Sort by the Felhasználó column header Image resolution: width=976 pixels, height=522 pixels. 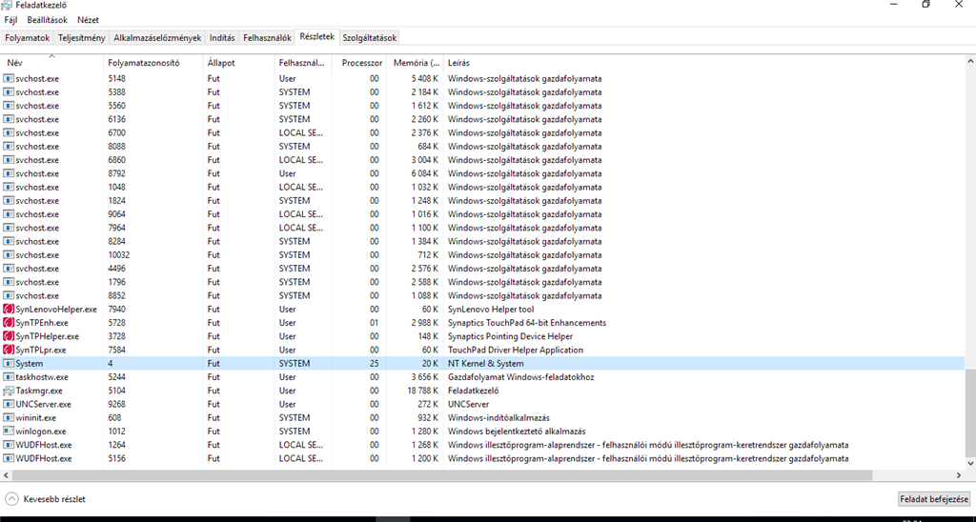(x=302, y=63)
